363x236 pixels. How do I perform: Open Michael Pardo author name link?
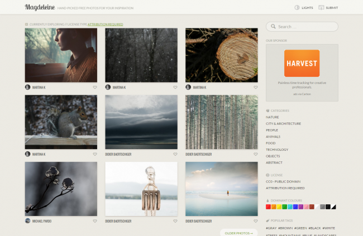(42, 221)
